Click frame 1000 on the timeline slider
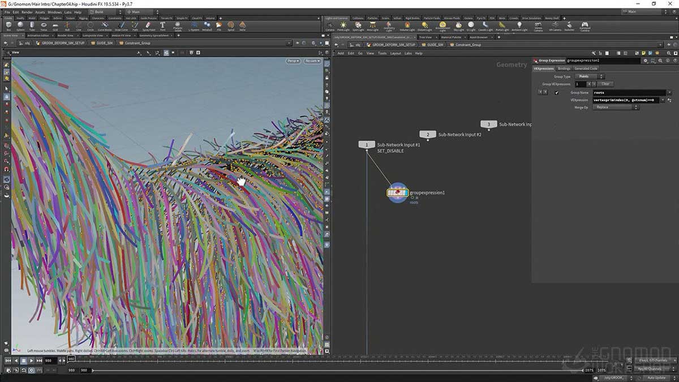679x382 pixels. coord(181,358)
